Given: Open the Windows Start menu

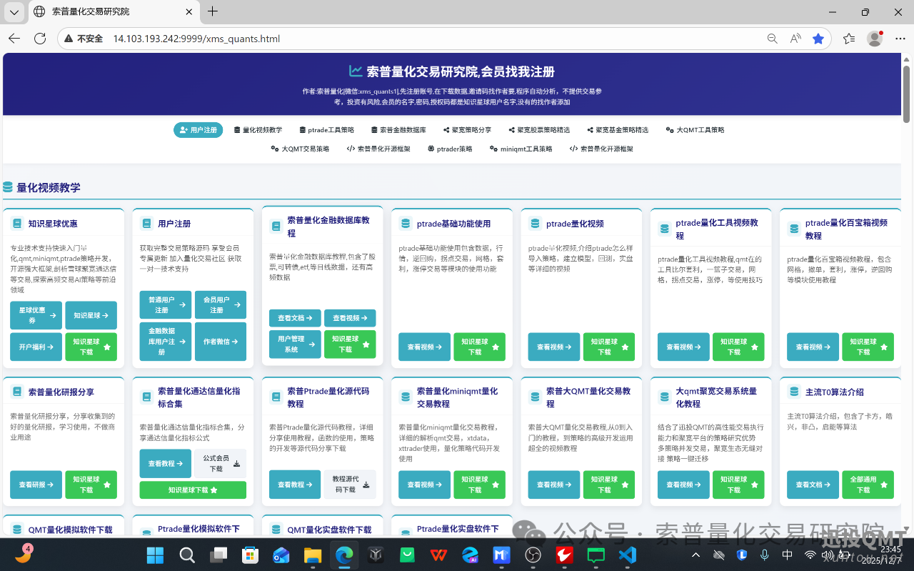Looking at the screenshot, I should point(154,555).
